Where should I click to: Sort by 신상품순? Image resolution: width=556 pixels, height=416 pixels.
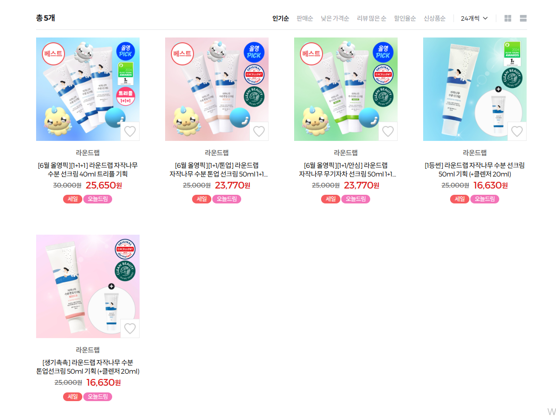434,18
